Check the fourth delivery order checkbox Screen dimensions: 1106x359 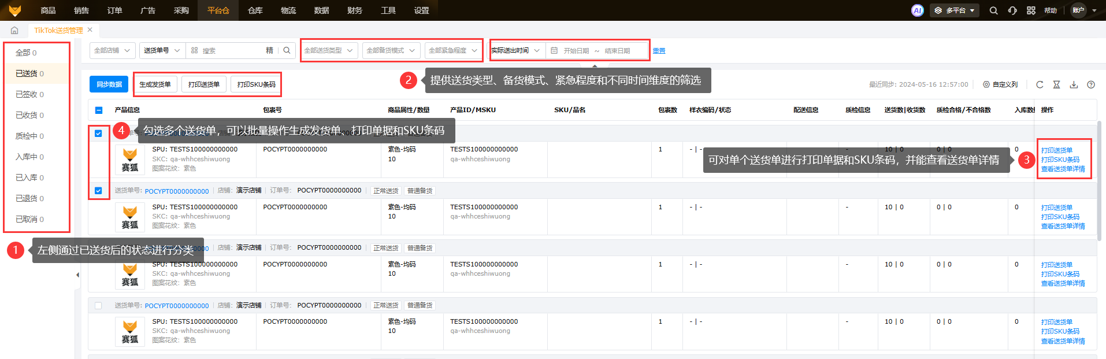(x=98, y=306)
